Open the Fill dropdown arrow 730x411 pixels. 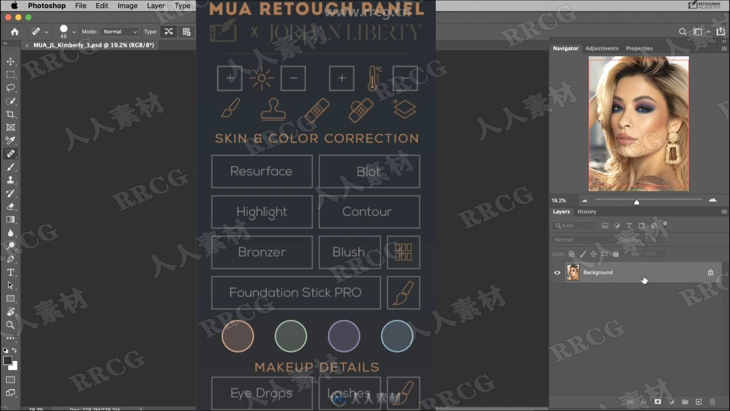tap(663, 254)
